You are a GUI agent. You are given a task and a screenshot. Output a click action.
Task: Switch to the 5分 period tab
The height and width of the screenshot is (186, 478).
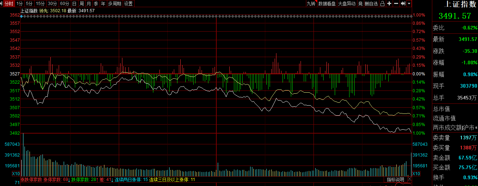tap(29, 4)
